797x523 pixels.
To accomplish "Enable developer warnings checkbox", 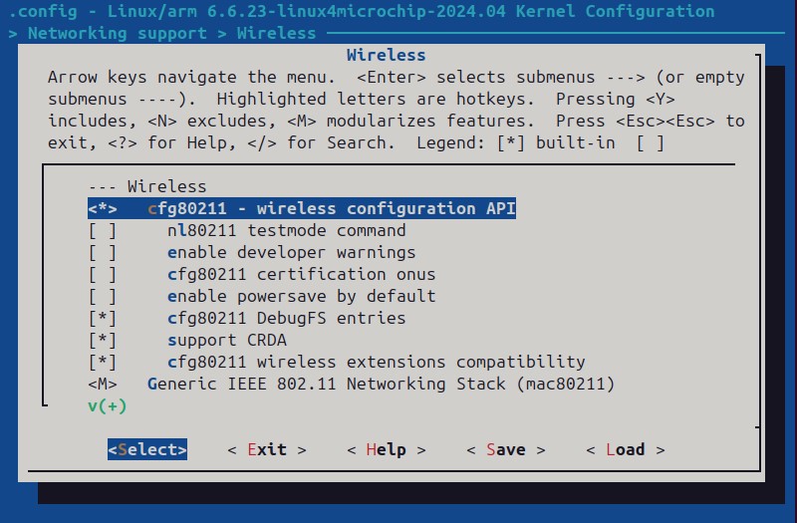I will 103,252.
